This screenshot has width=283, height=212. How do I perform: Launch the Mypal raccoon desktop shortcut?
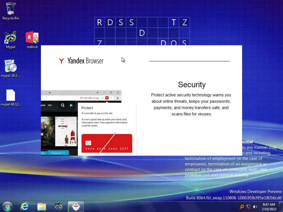[11, 40]
